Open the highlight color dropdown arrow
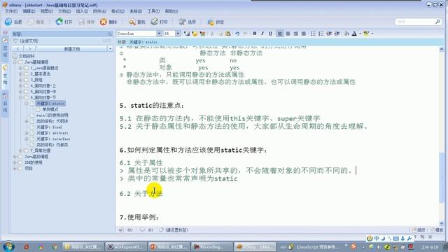Screen dimensions: 448x252 [x=372, y=34]
